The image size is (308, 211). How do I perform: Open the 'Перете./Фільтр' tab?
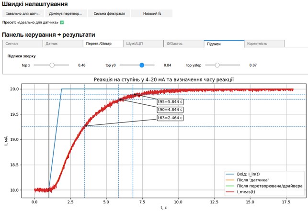tap(102, 44)
